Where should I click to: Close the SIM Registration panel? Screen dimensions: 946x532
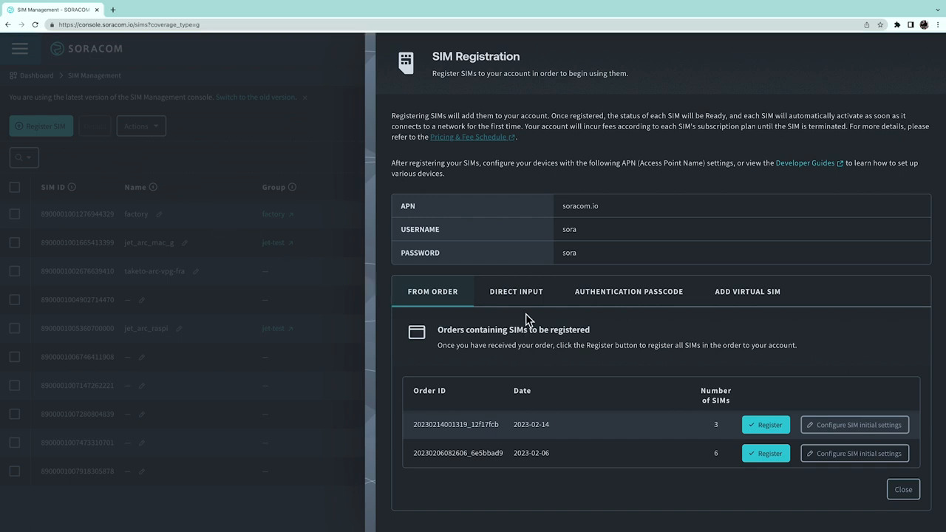[x=903, y=489]
